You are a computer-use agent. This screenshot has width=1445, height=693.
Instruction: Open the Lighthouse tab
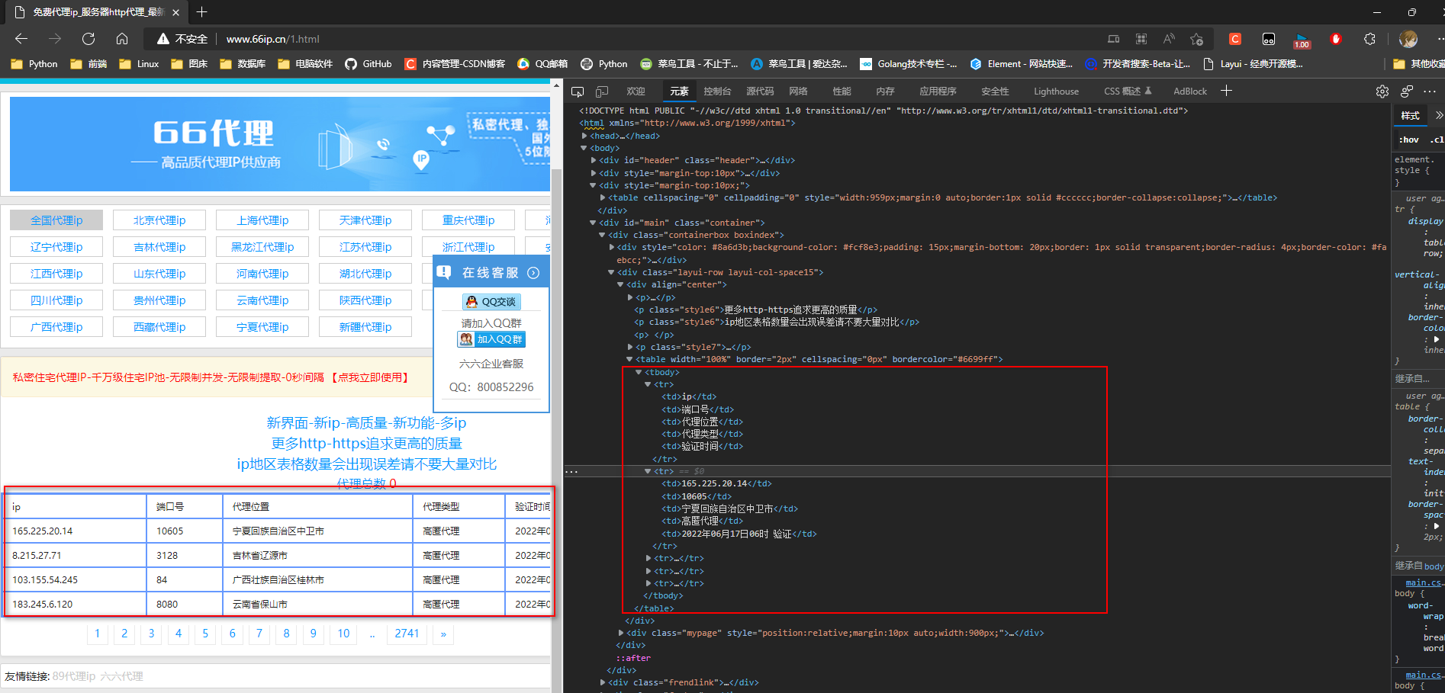[x=1056, y=91]
